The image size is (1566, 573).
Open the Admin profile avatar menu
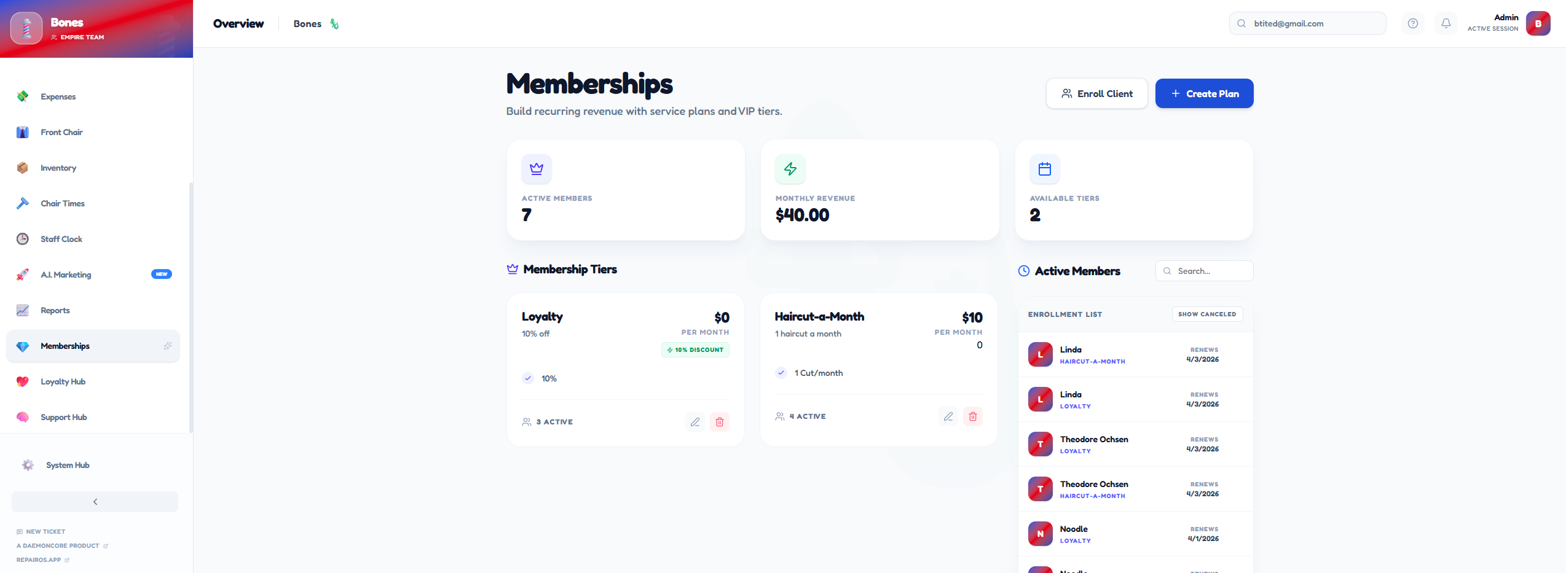point(1538,23)
